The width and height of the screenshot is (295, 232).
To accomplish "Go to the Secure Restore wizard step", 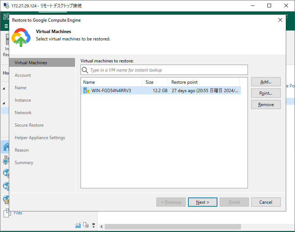I will (x=29, y=125).
